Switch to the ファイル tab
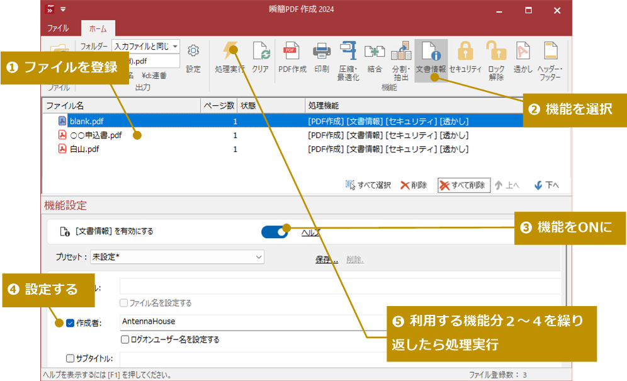Viewport: 627px width, 381px height. coord(57,28)
